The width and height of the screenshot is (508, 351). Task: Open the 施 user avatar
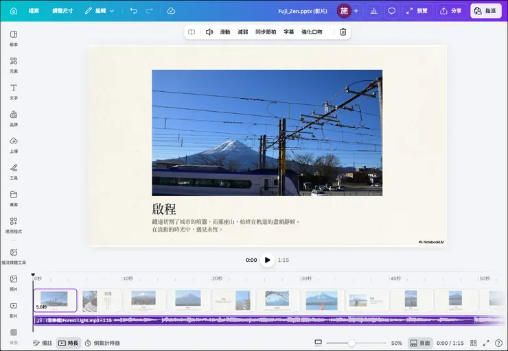click(344, 11)
